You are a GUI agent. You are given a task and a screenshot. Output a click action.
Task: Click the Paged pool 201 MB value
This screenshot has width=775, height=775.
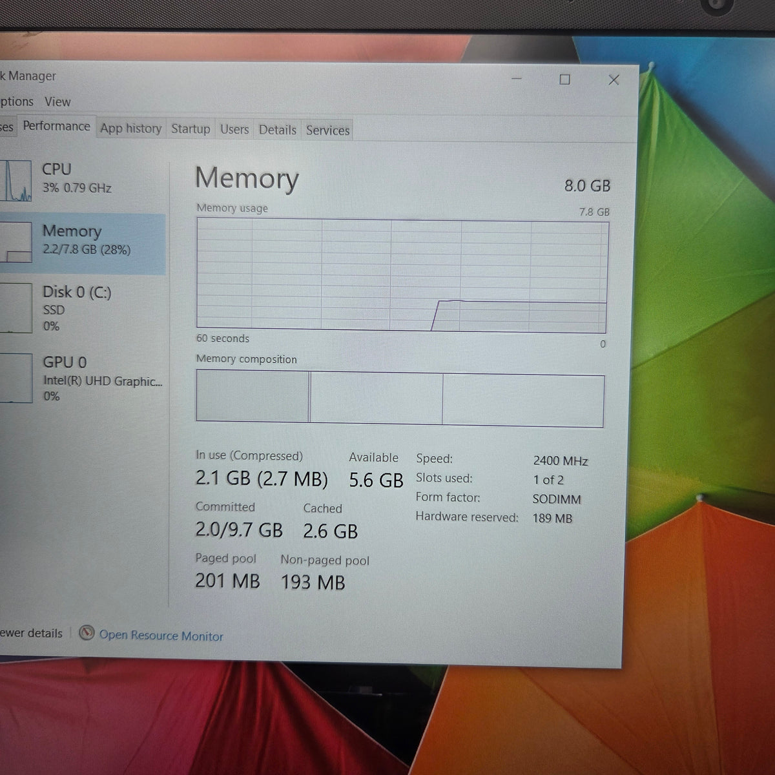coord(227,581)
